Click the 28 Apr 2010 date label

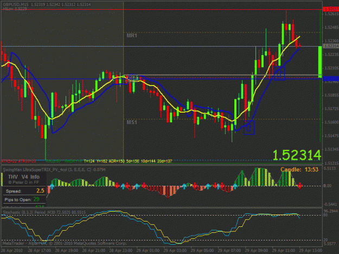coord(12,251)
